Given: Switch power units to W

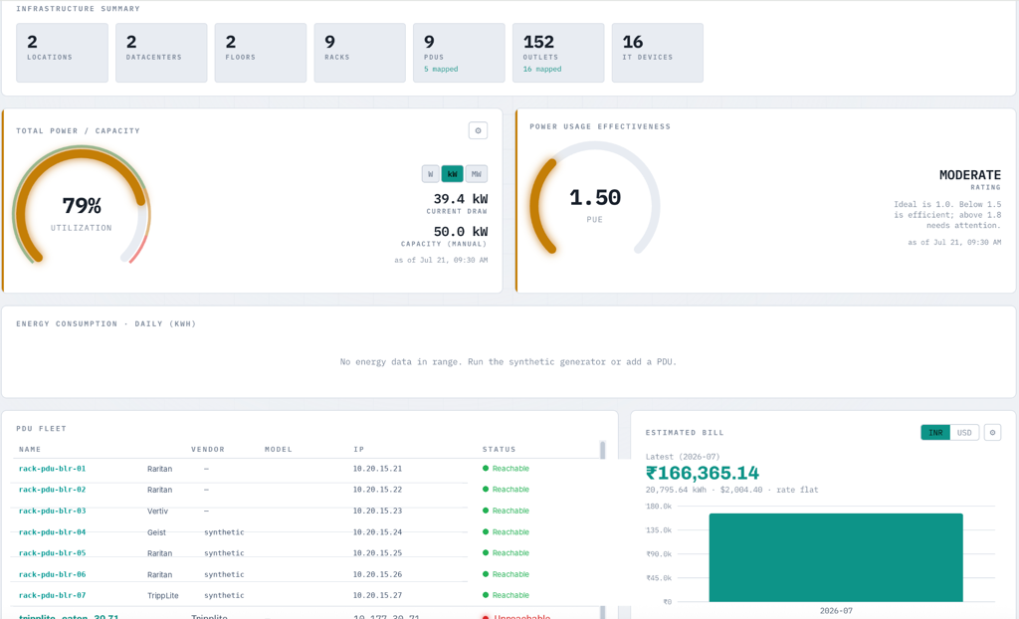Looking at the screenshot, I should pos(430,174).
